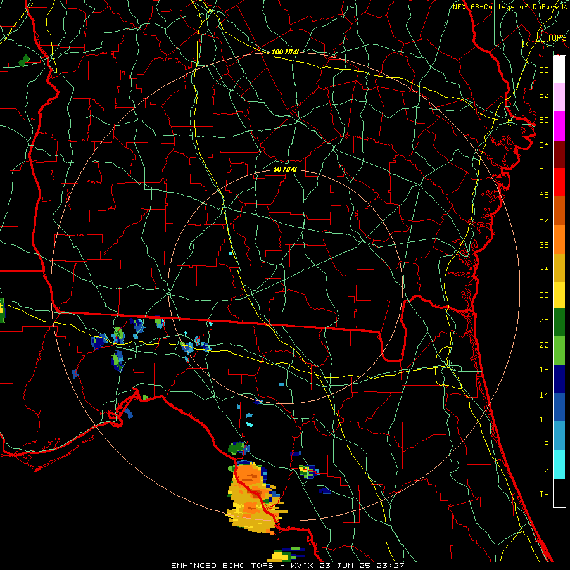Click the dark red legend color block
Screen dimensions: 570x570
pyautogui.click(x=559, y=154)
